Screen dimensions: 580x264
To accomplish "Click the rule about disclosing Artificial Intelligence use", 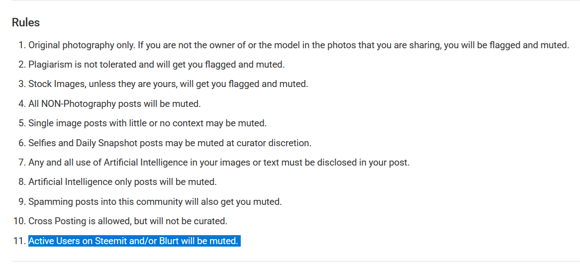I will coord(219,163).
